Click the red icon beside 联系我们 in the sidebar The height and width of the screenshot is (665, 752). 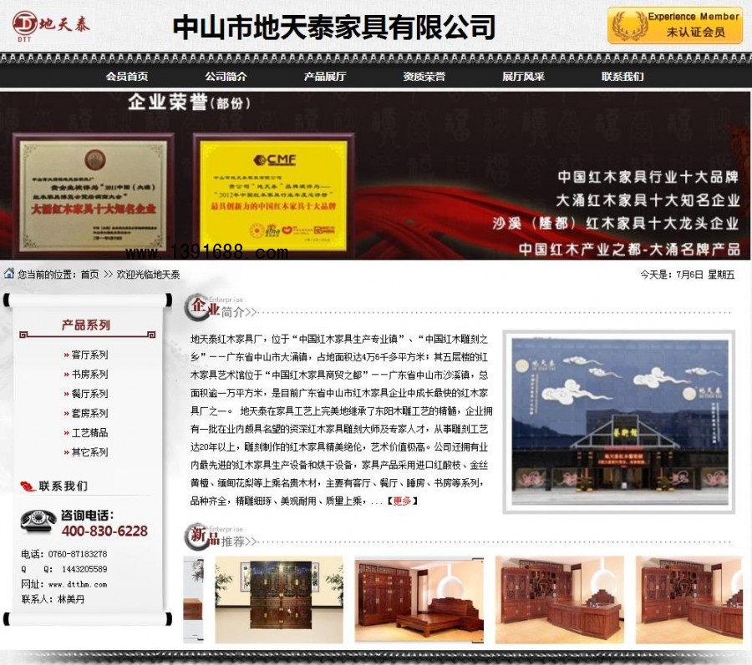point(28,486)
